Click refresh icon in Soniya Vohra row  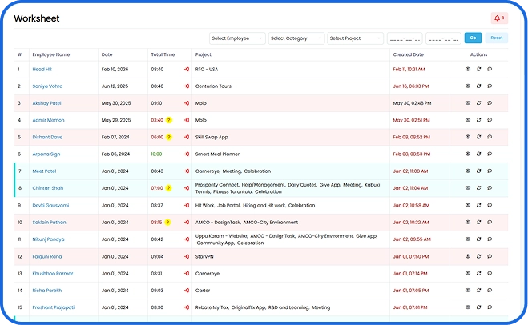pyautogui.click(x=478, y=86)
